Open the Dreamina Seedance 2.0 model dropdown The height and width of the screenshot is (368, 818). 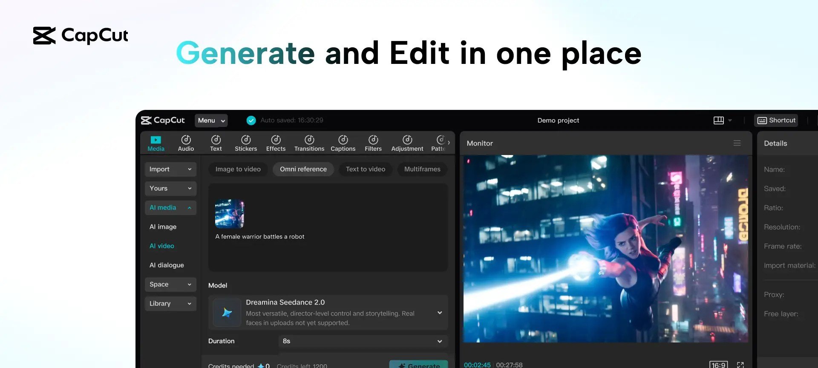[x=328, y=313]
